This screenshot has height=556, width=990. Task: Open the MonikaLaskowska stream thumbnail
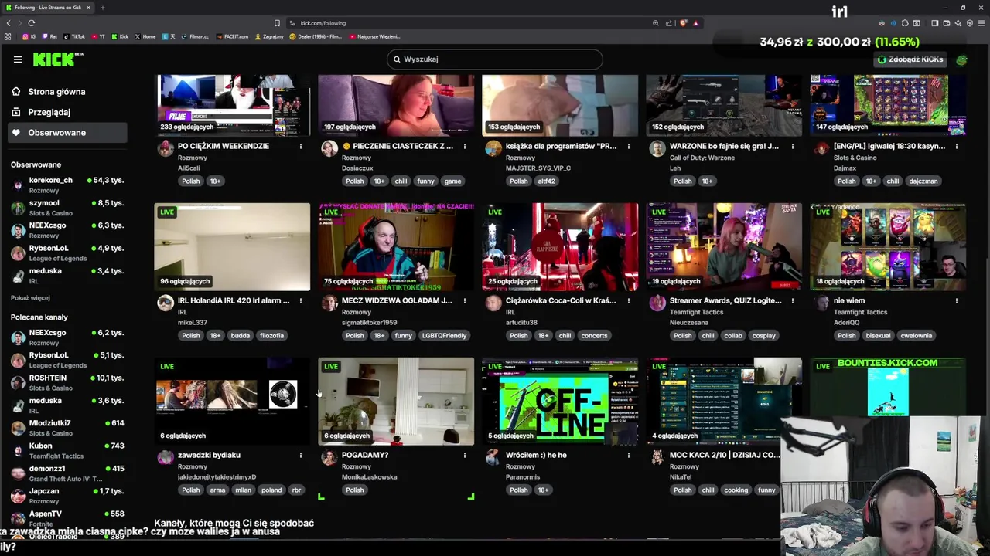tap(396, 402)
